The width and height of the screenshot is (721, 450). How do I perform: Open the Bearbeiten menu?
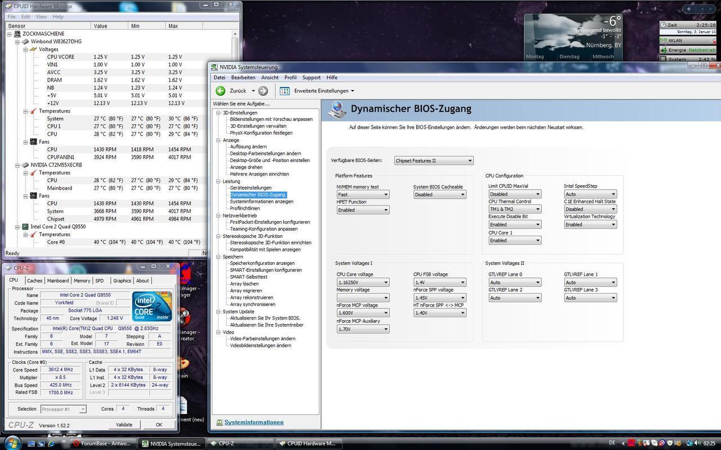pos(243,78)
